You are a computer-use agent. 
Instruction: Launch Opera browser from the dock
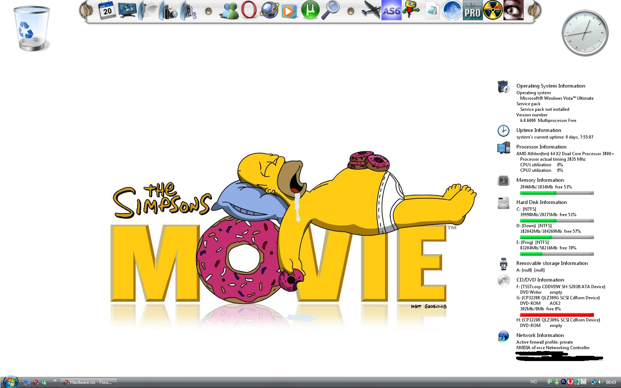249,10
